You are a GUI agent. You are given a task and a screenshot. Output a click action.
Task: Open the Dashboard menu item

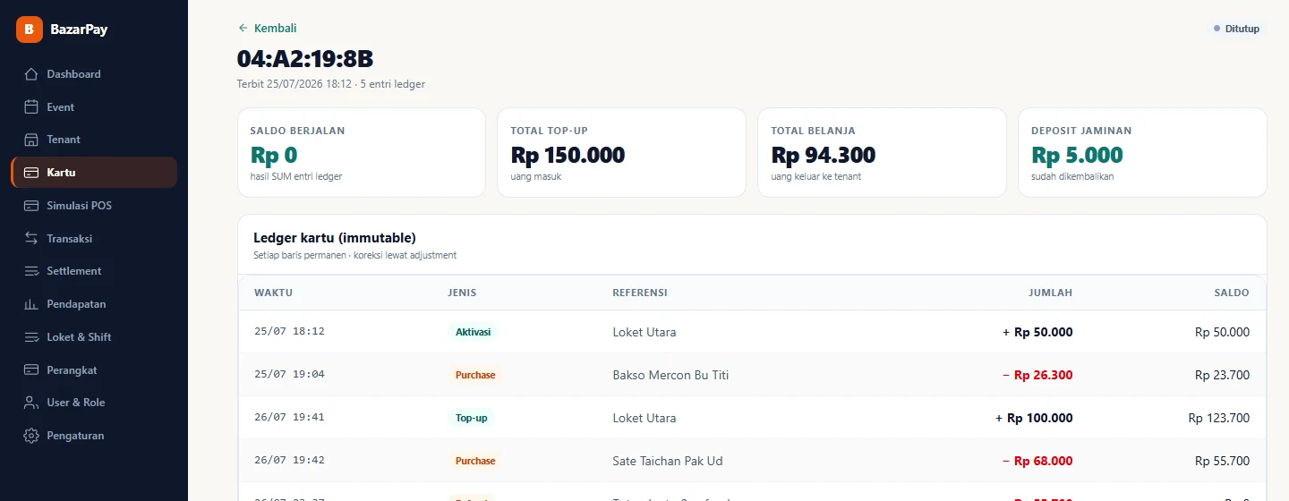click(94, 74)
